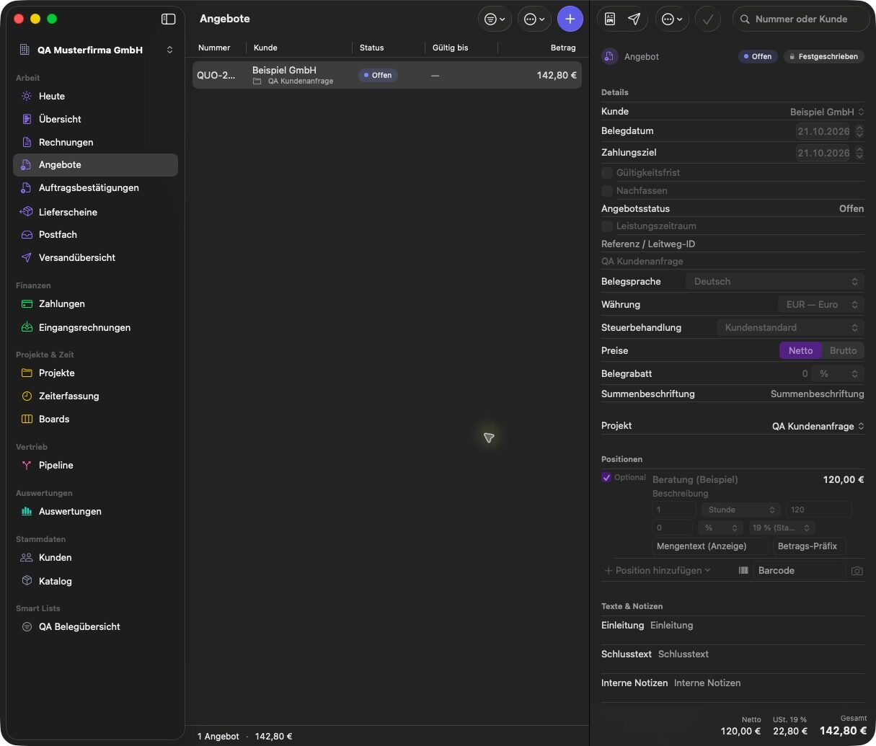Switch prices to Netto
This screenshot has height=746, width=876.
click(x=800, y=350)
